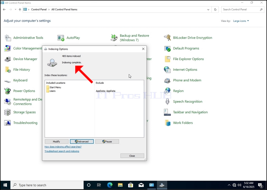Open 'Troubleshoot search and indexing' link
The height and width of the screenshot is (190, 267).
click(62, 151)
